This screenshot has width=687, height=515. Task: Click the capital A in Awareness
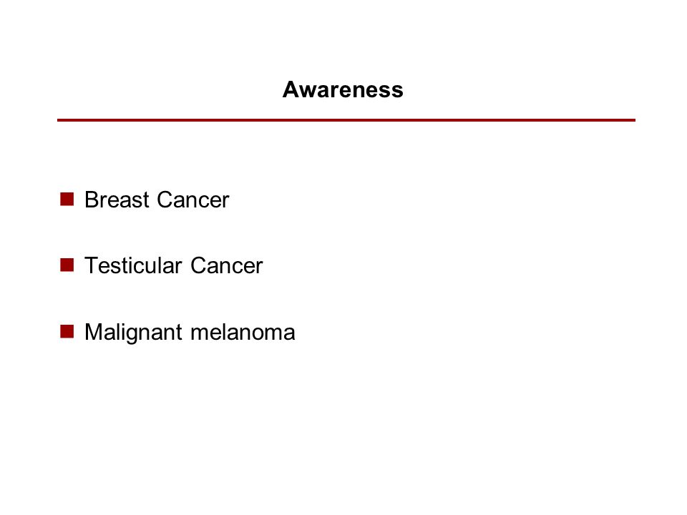click(291, 90)
